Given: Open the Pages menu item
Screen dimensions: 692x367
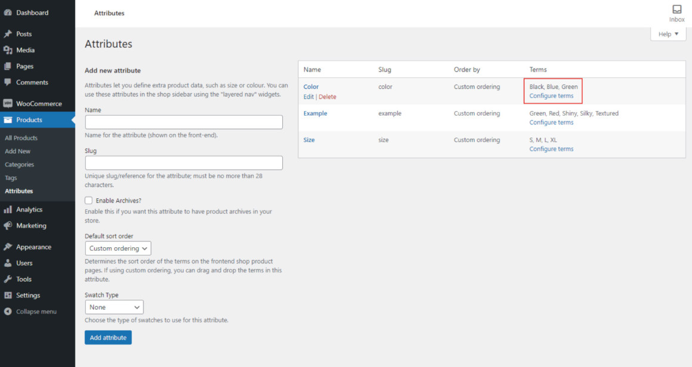Looking at the screenshot, I should tap(24, 66).
